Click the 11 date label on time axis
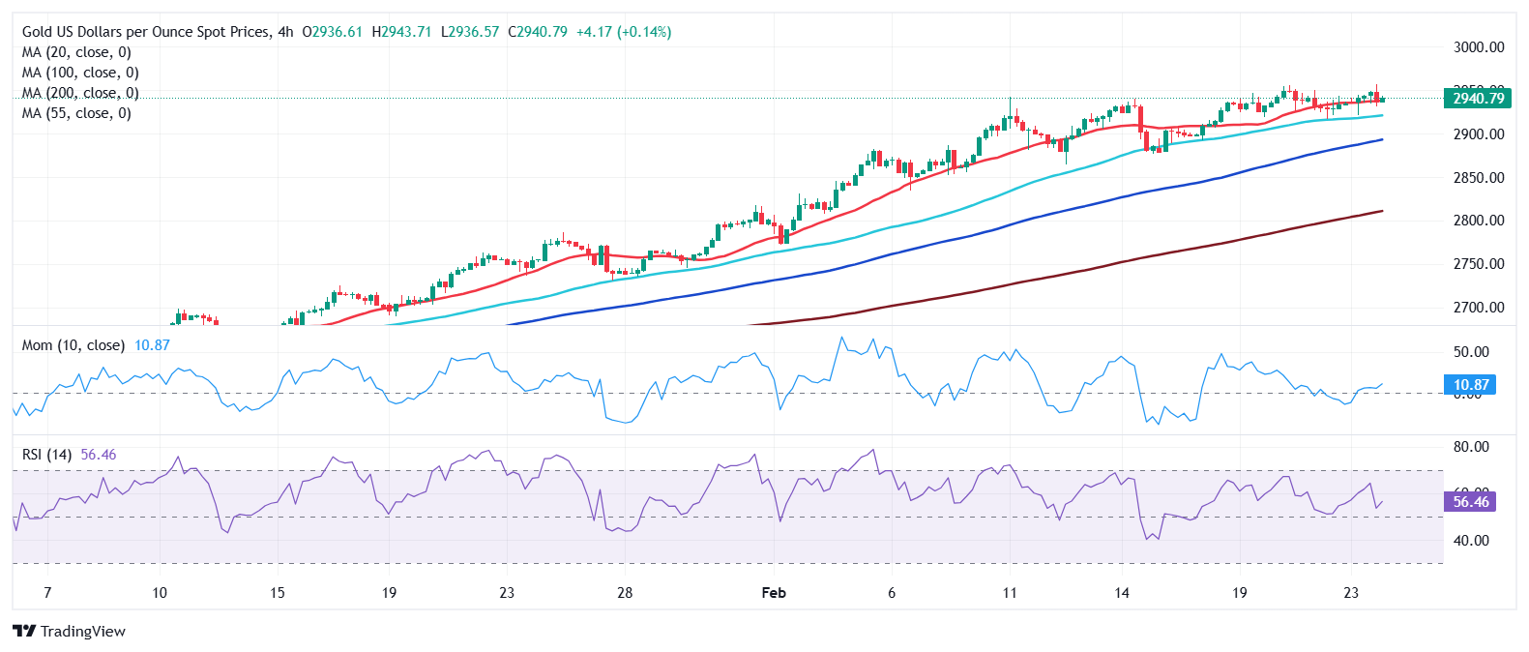1529x652 pixels. tap(1010, 593)
